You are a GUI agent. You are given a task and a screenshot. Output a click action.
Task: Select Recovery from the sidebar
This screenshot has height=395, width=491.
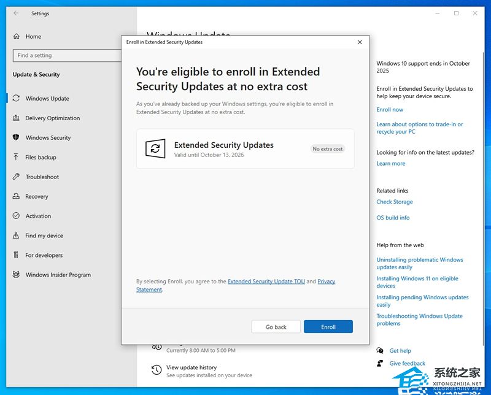37,196
